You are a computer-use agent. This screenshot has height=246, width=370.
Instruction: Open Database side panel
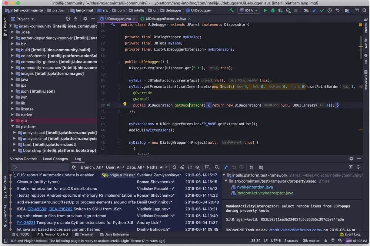366,80
